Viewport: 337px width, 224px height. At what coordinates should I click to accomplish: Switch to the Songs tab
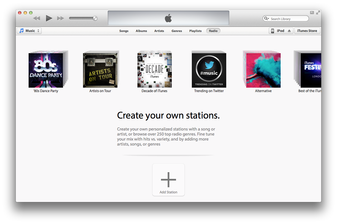(x=124, y=31)
